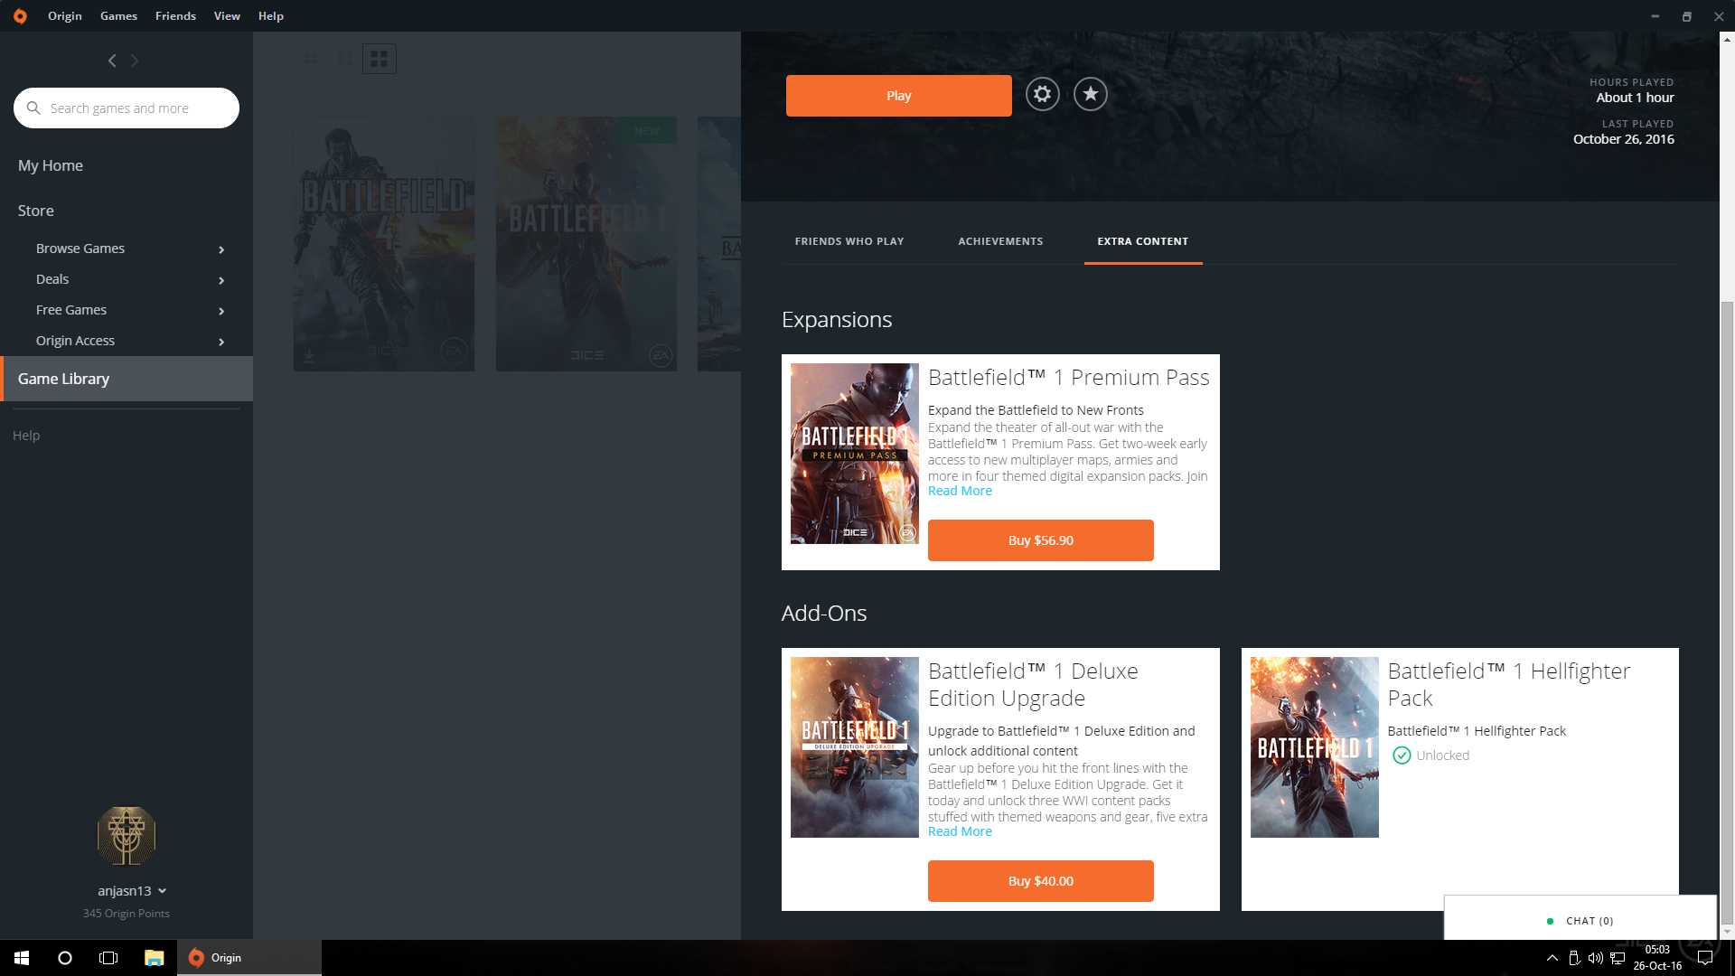The width and height of the screenshot is (1735, 976).
Task: Click the Battlefield 4 game tile
Action: point(384,244)
